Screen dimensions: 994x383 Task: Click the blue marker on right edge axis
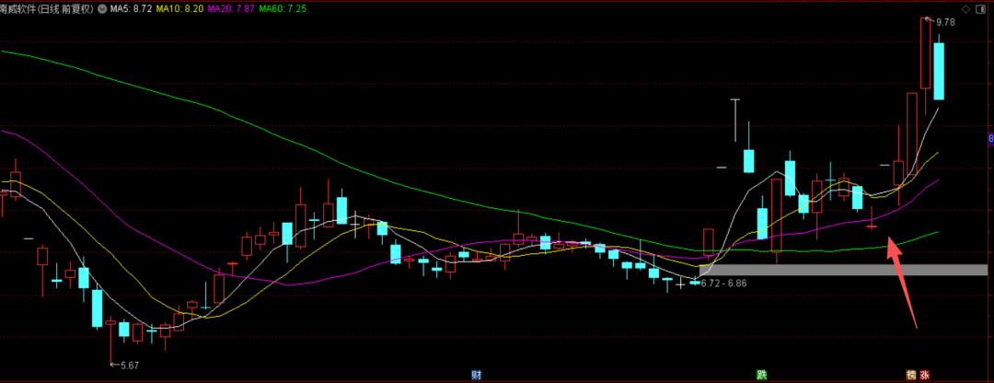[x=991, y=138]
